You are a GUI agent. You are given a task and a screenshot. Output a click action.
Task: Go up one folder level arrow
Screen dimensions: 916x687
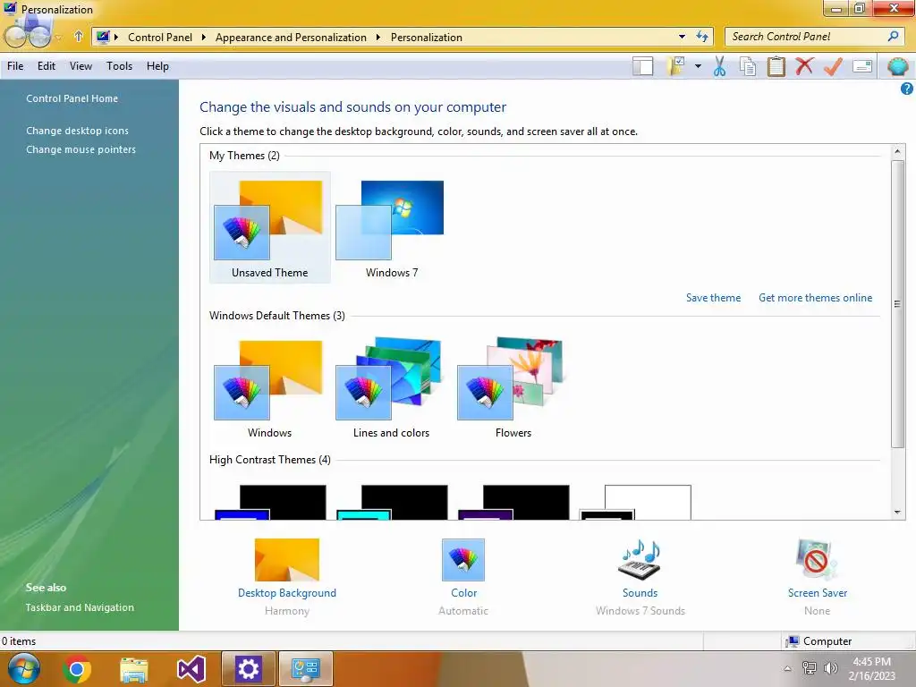tap(79, 36)
